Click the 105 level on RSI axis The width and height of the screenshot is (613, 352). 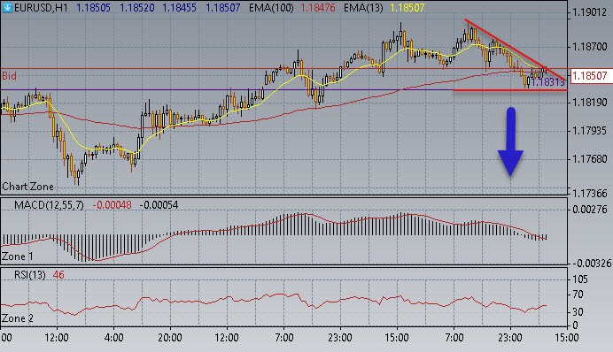pyautogui.click(x=579, y=279)
